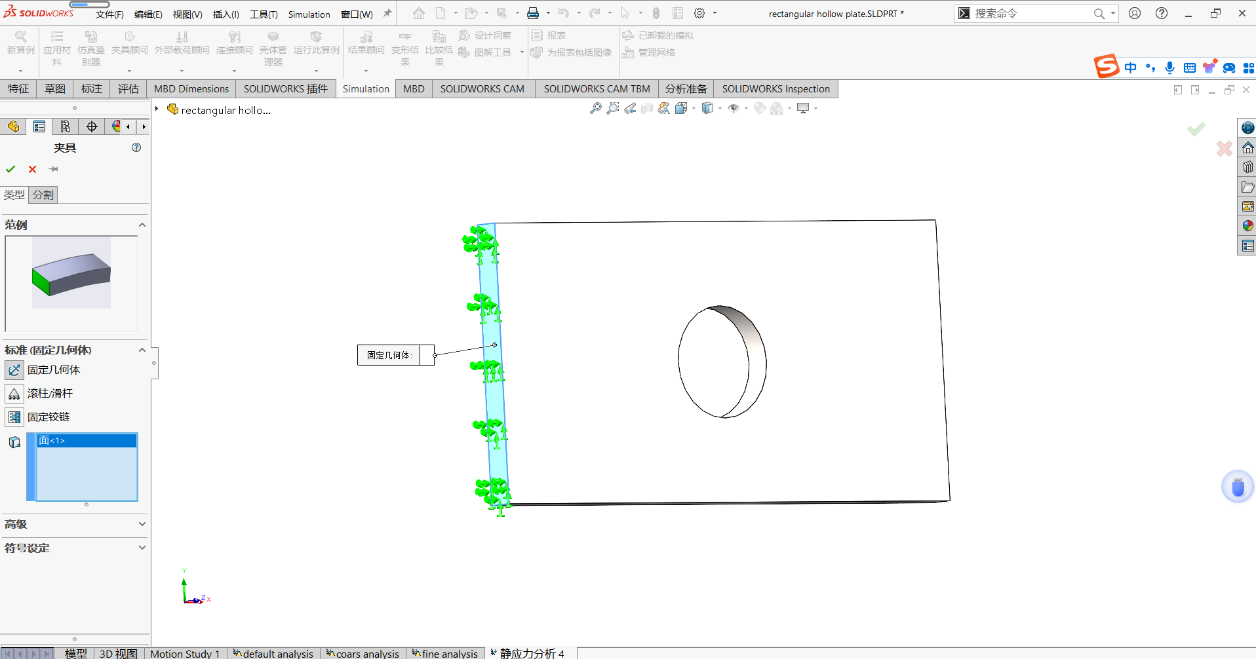Image resolution: width=1256 pixels, height=659 pixels.
Task: Open the SOLIDWORKS CAM ribbon tab
Action: coord(482,89)
